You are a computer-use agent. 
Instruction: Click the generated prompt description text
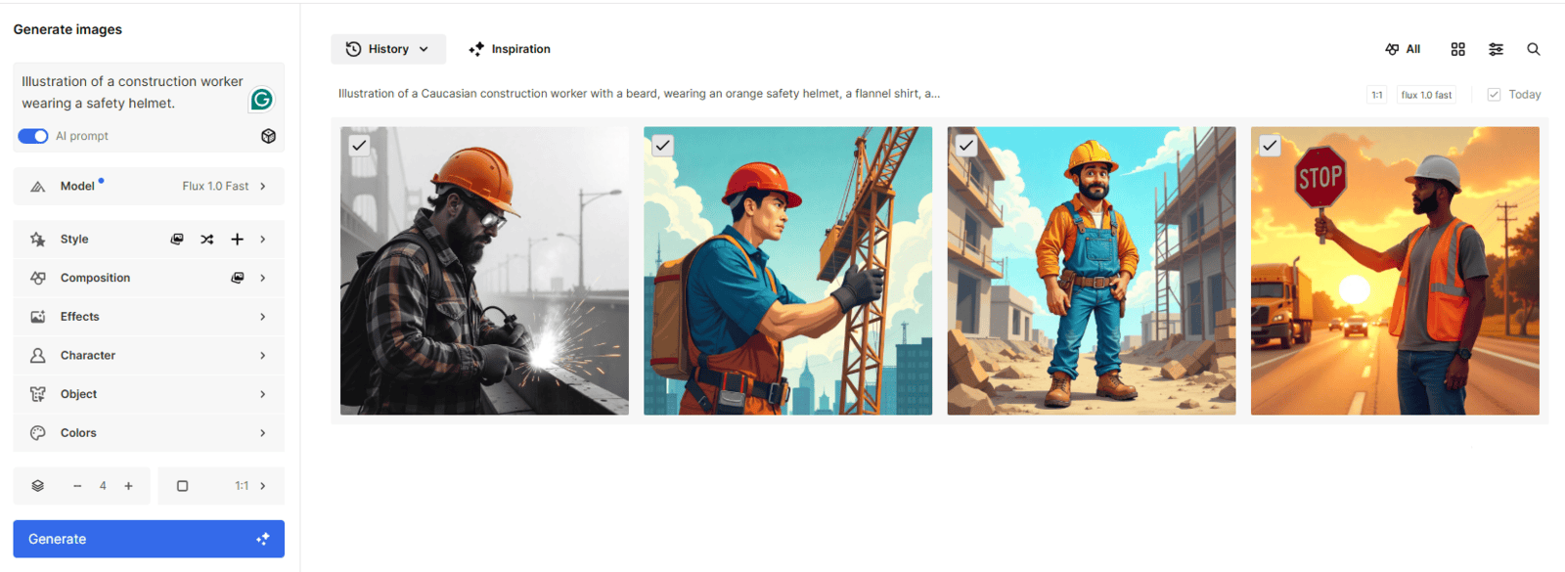click(x=639, y=94)
